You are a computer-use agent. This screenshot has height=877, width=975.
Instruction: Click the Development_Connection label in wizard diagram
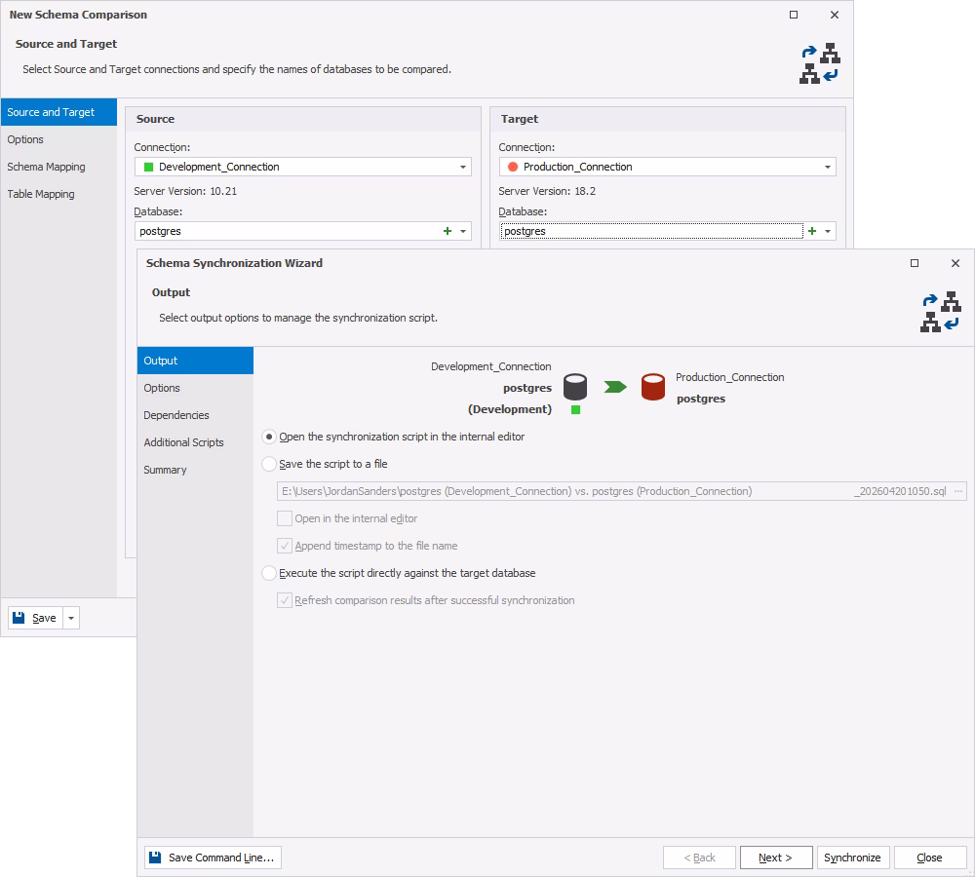491,366
